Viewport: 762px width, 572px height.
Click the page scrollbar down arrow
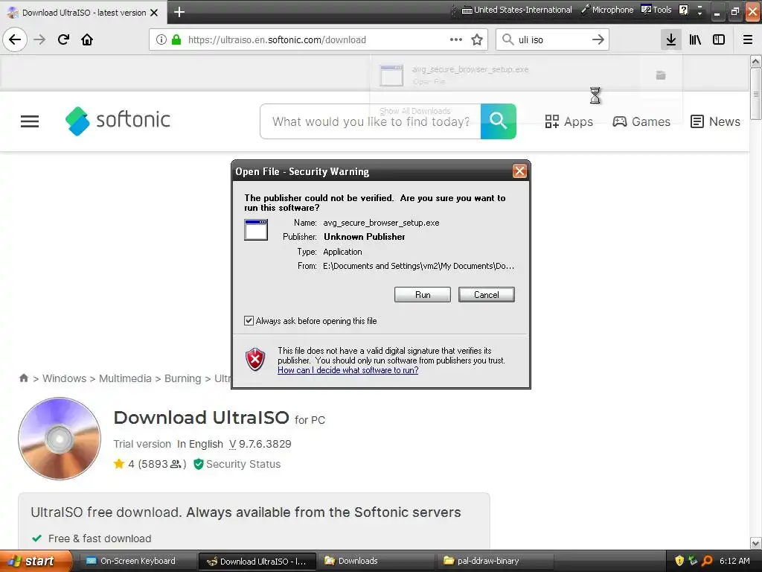(756, 543)
